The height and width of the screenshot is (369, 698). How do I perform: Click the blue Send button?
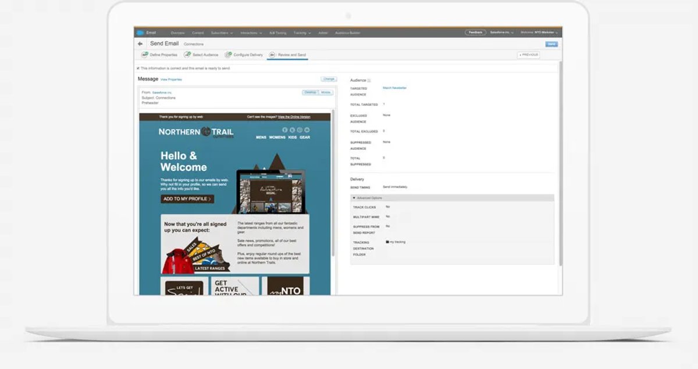coord(551,44)
